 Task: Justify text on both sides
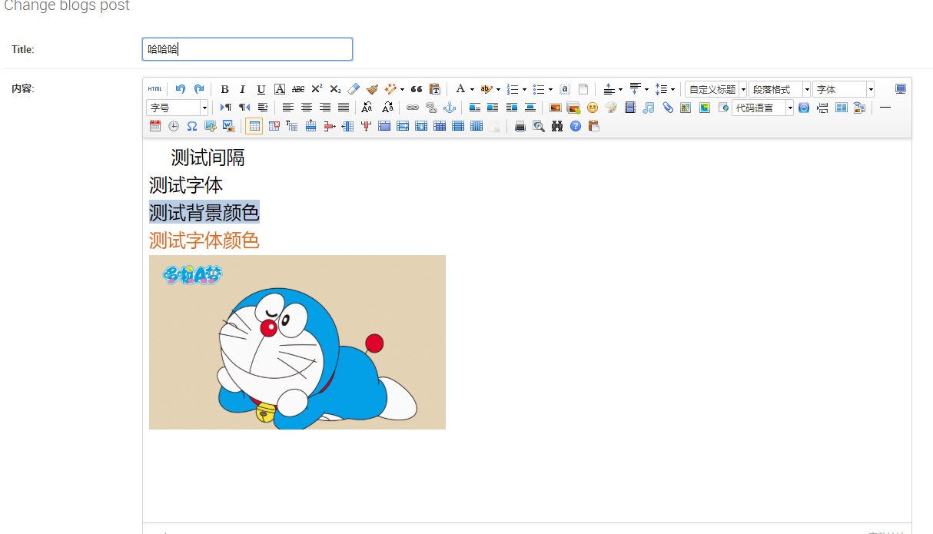pyautogui.click(x=344, y=108)
